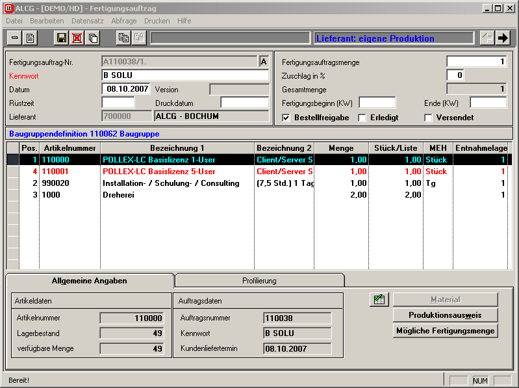Switch to the Profilierung tab
Viewport: 519px width, 388px height.
259,281
